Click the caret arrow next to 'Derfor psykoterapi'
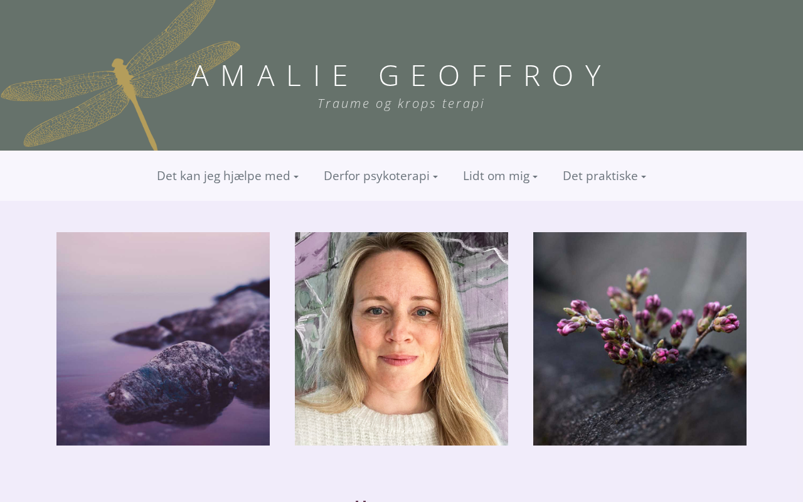Image resolution: width=803 pixels, height=502 pixels. (435, 178)
